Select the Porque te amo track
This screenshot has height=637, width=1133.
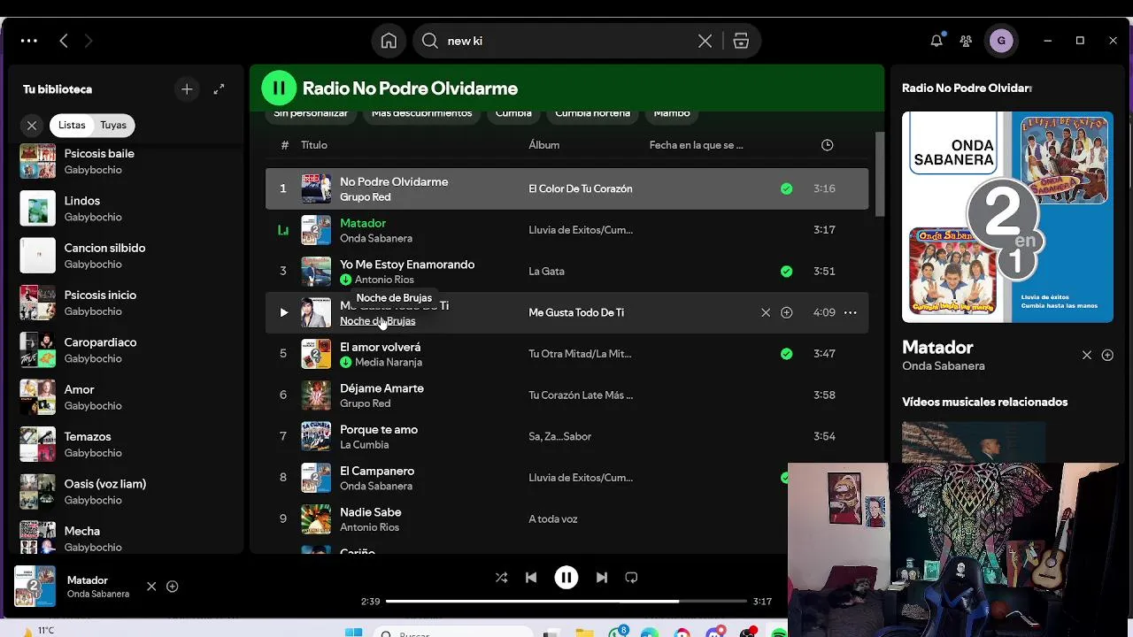[x=566, y=436]
